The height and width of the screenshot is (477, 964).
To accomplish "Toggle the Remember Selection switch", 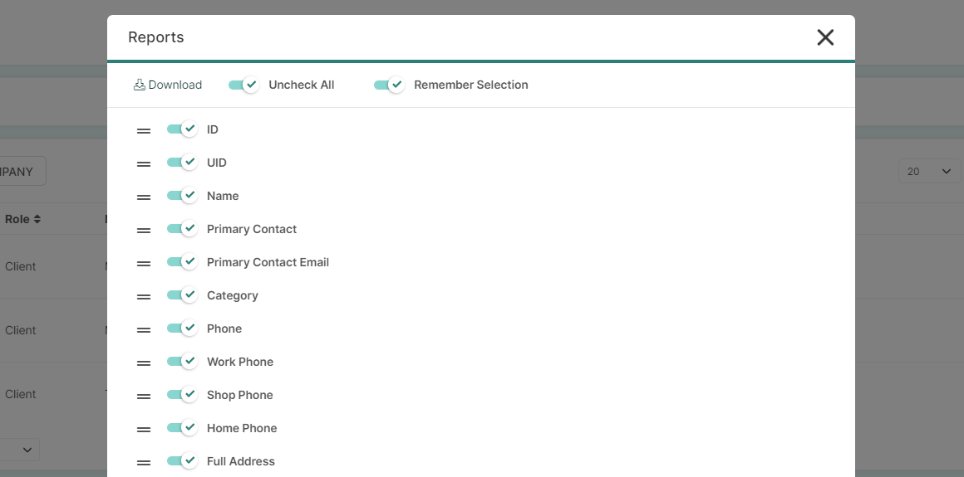I will tap(390, 85).
